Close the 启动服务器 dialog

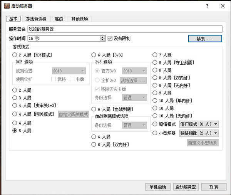223,6
